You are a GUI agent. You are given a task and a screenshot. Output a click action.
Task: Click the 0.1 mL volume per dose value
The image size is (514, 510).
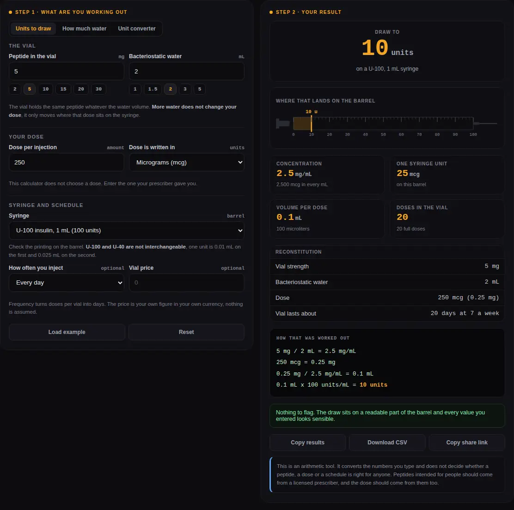[289, 218]
